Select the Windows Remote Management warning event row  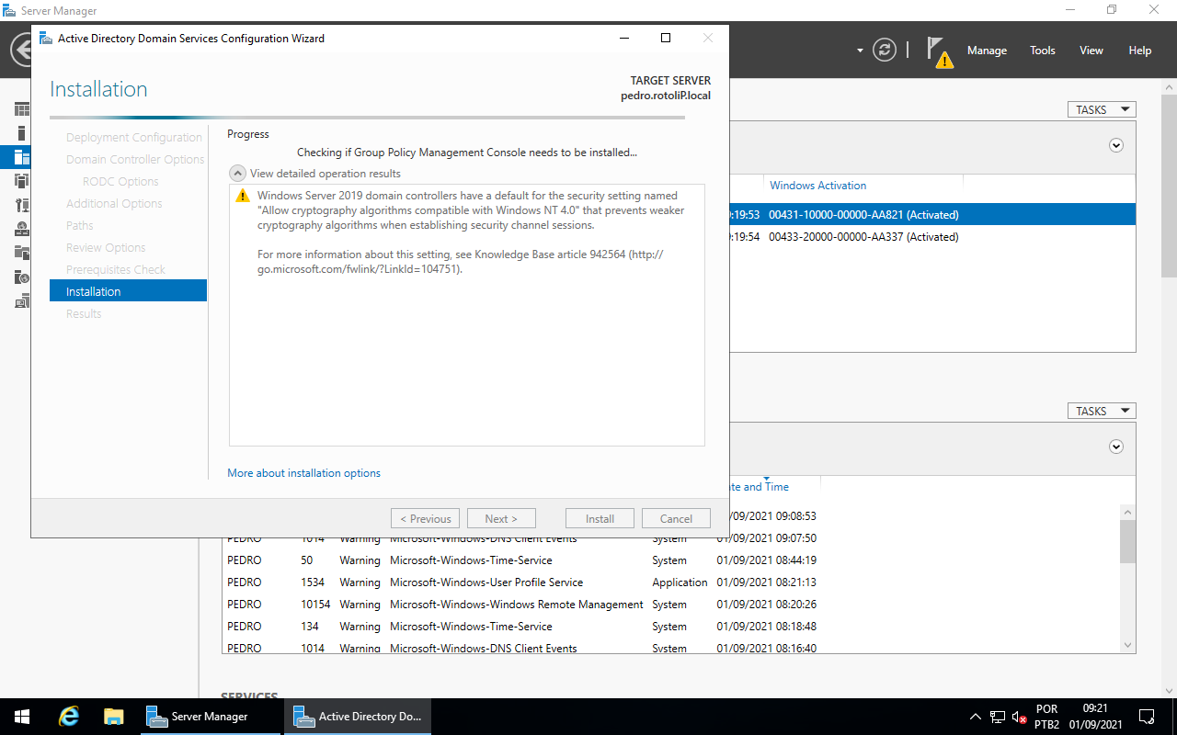point(515,605)
